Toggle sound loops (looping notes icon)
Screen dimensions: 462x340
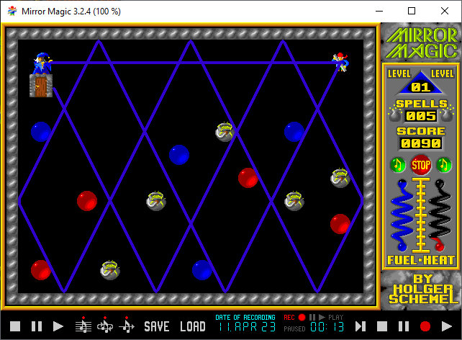point(105,325)
